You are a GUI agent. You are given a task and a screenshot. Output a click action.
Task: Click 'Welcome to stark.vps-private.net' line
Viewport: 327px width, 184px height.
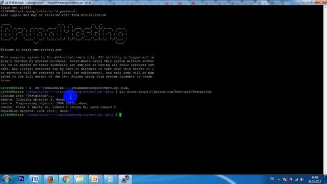coord(31,50)
